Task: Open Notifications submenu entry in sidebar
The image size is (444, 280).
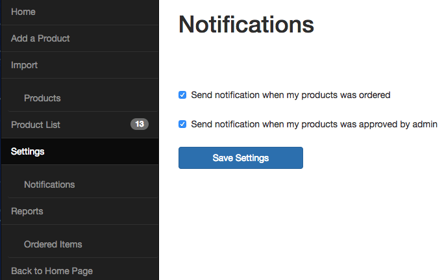Action: pyautogui.click(x=49, y=185)
